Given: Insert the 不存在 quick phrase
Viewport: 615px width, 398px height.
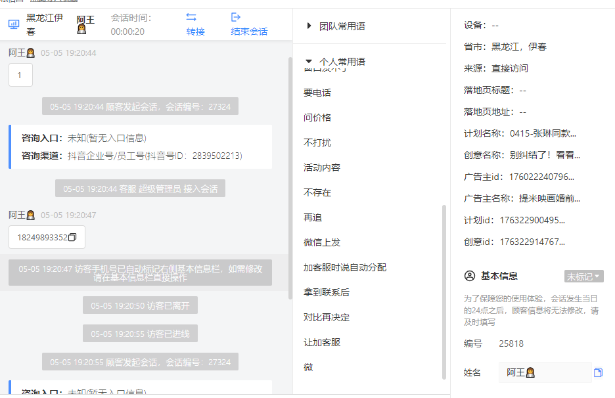Looking at the screenshot, I should point(317,192).
